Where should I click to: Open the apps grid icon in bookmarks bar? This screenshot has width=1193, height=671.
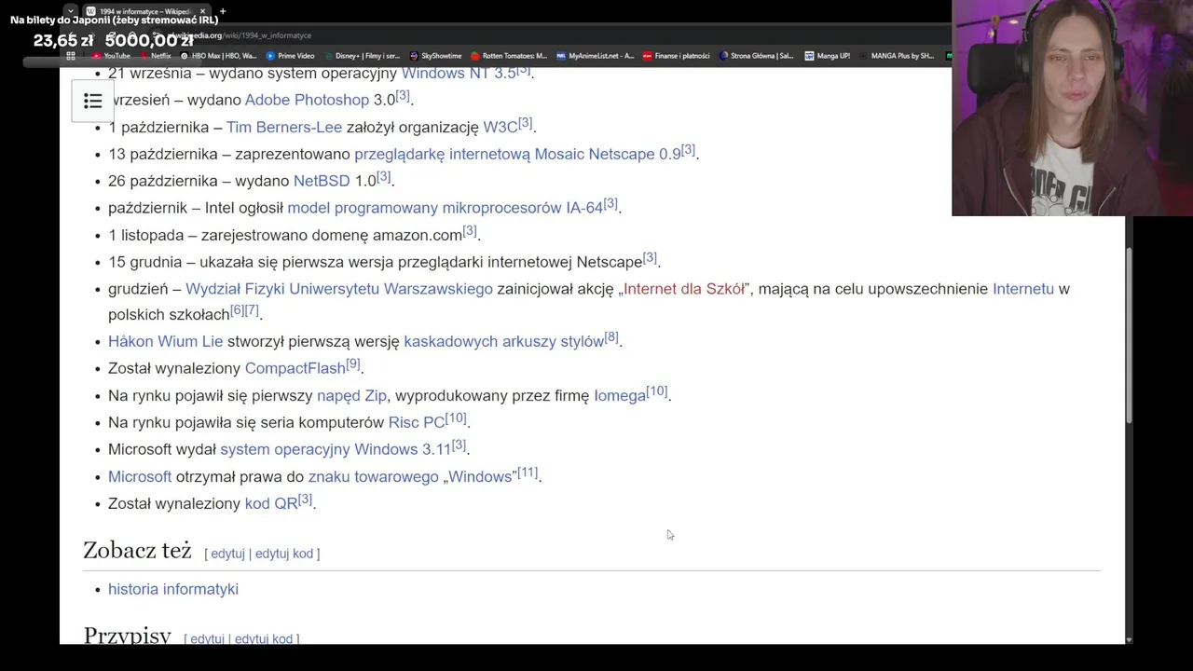[70, 56]
